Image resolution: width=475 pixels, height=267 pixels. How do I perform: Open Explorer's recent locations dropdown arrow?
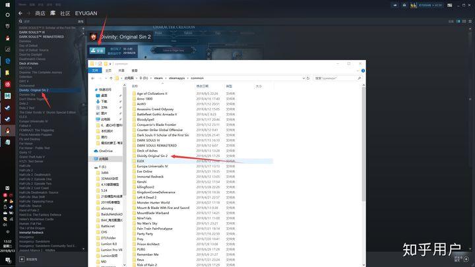pos(106,78)
